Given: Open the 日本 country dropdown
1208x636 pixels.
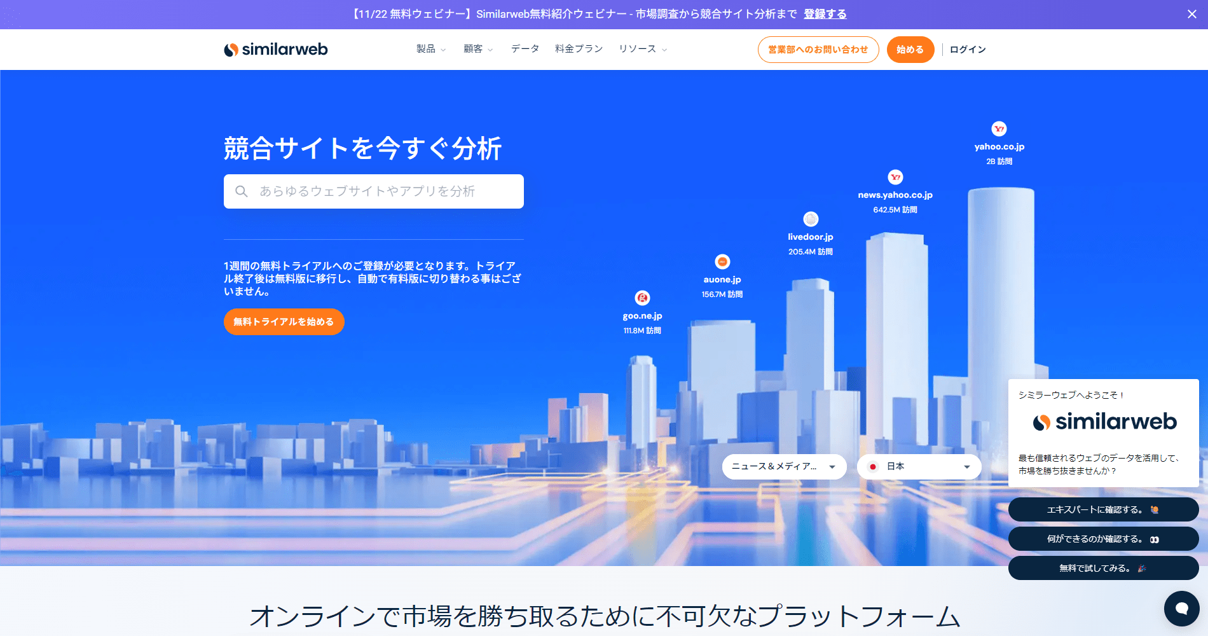Looking at the screenshot, I should (x=919, y=467).
